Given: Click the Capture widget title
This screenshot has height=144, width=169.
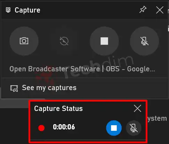Looking at the screenshot, I should pos(27,10).
